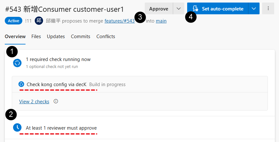Click the Approve button
The image size is (279, 142).
(158, 9)
